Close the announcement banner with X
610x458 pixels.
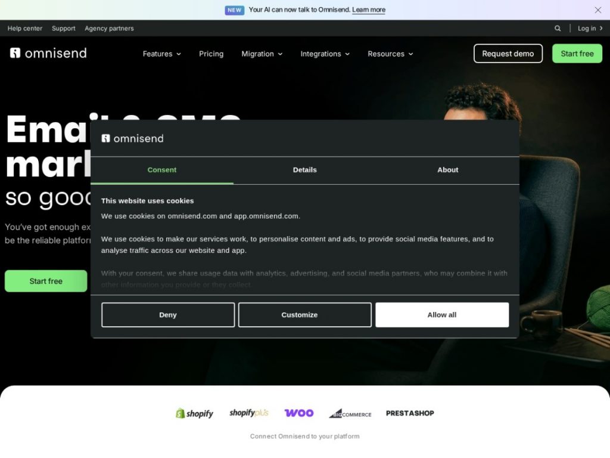pyautogui.click(x=598, y=10)
